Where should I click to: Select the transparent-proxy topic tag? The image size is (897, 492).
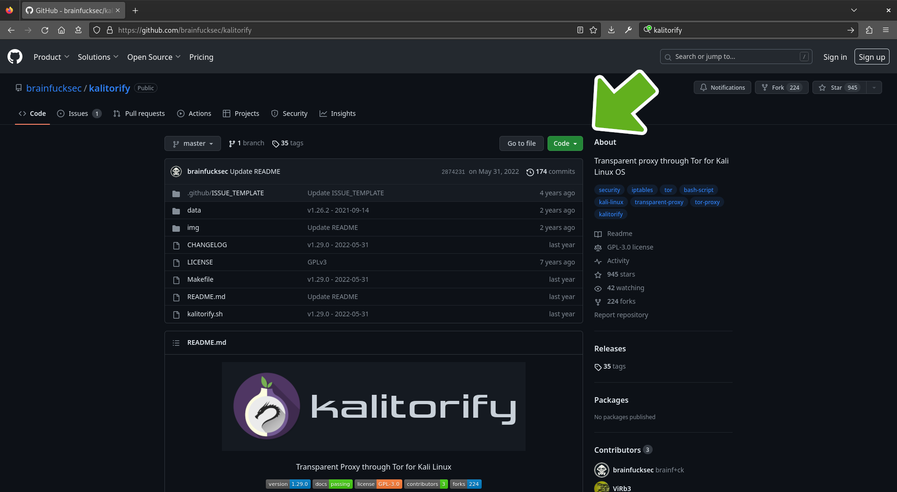tap(659, 202)
